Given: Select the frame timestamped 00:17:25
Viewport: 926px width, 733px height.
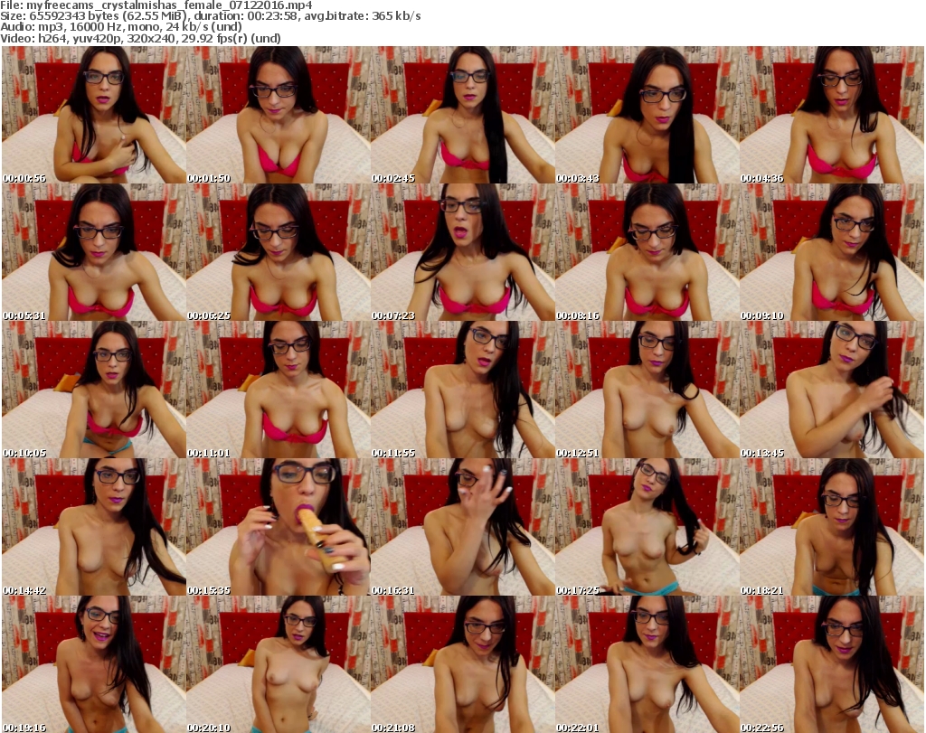Looking at the screenshot, I should (647, 527).
